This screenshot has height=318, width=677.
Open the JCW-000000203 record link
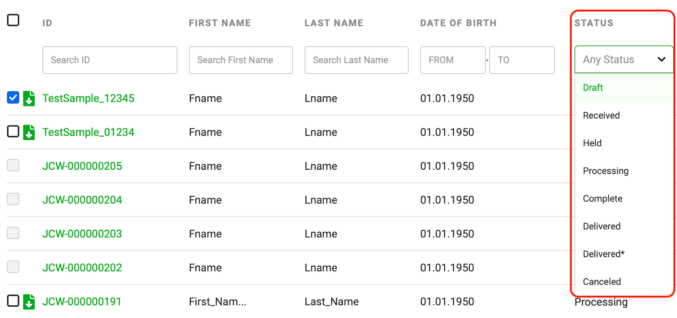tap(82, 234)
